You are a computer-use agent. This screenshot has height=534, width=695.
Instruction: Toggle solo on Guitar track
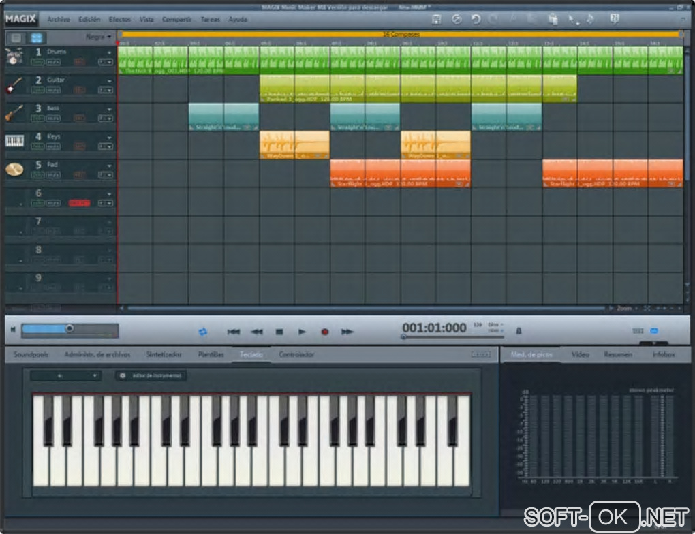click(x=37, y=91)
